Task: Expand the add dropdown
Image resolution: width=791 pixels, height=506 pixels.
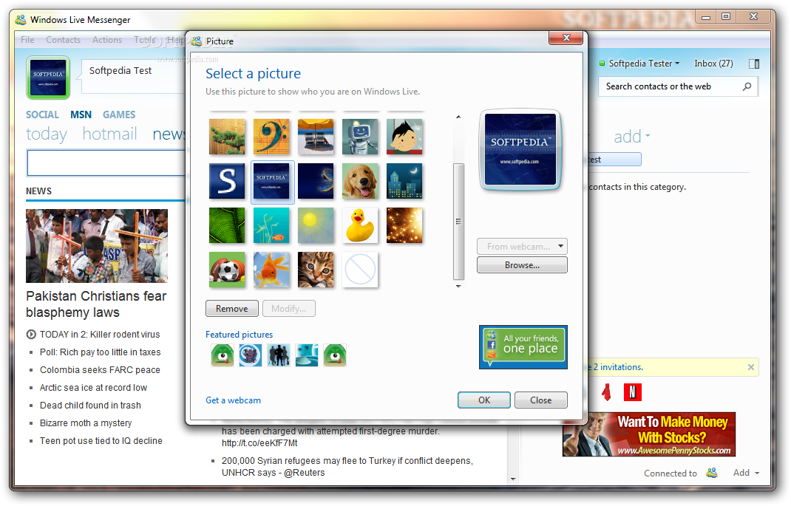Action: tap(631, 137)
